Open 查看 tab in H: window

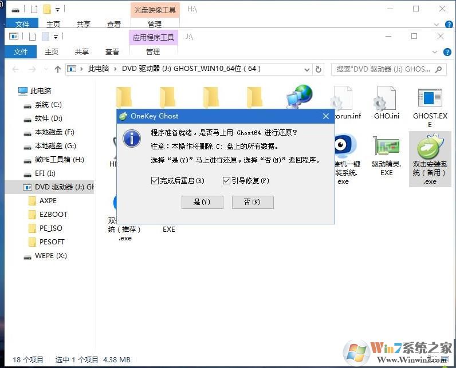tap(113, 24)
